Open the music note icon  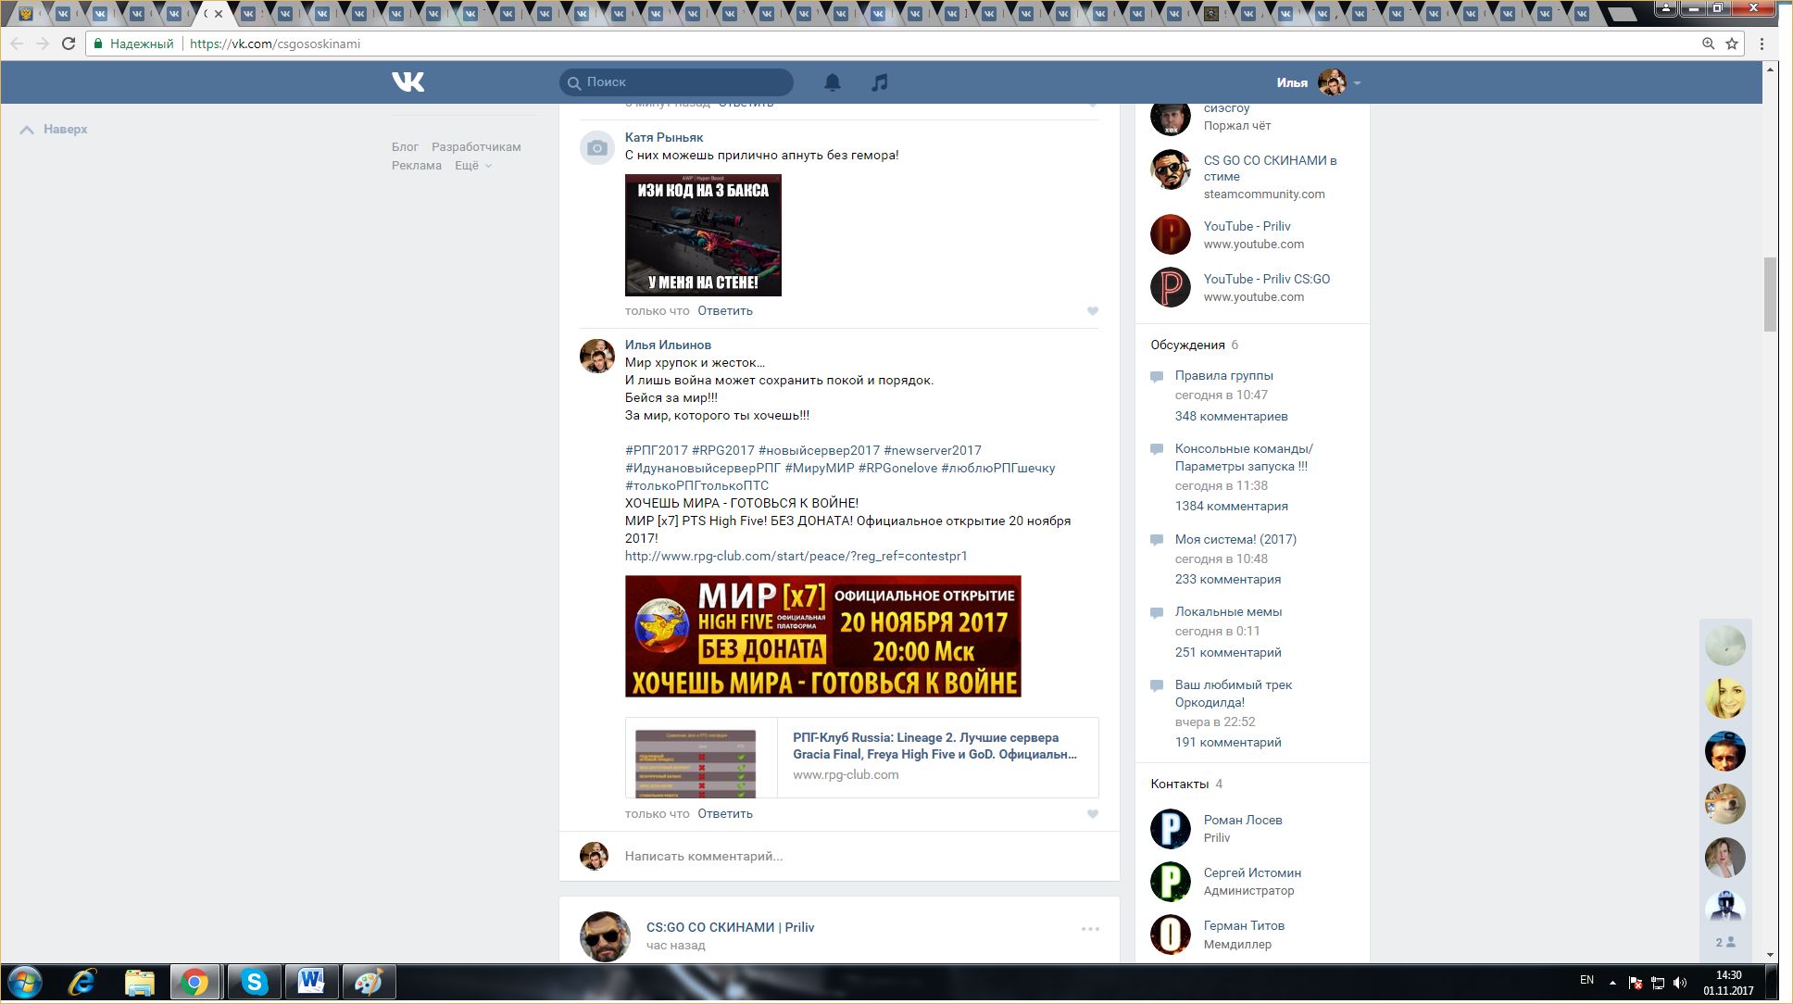point(880,82)
